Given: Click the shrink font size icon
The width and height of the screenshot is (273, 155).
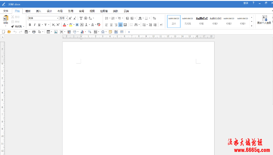Looking at the screenshot, I should tap(75, 18).
